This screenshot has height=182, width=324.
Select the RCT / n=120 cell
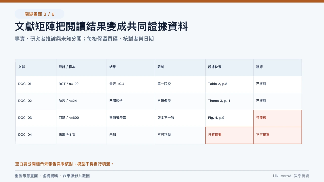coord(82,84)
